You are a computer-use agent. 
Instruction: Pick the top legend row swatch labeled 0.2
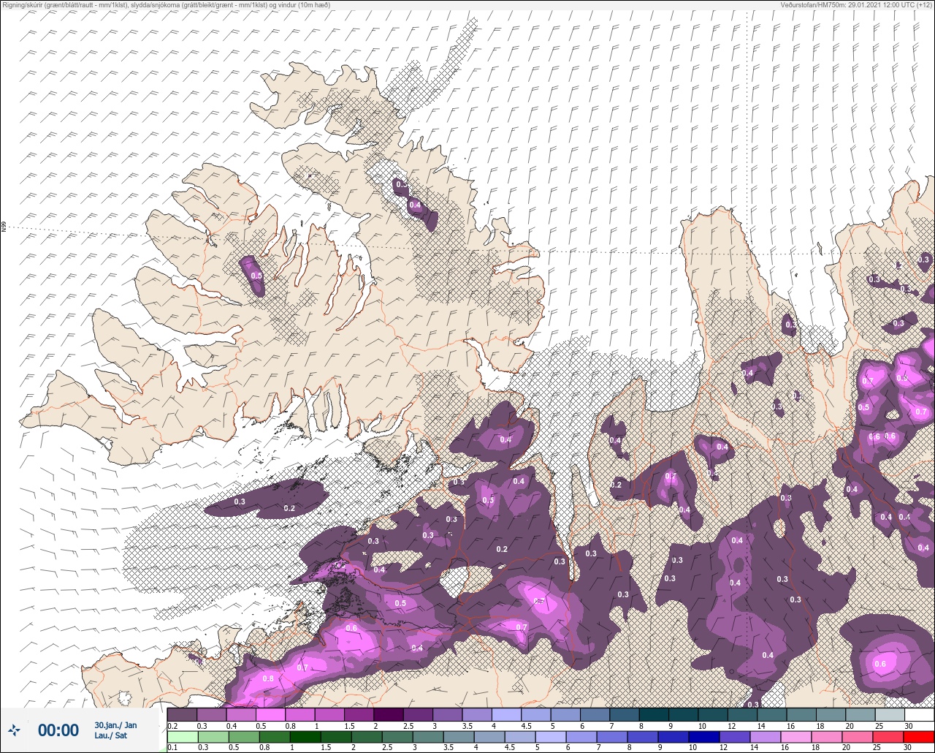click(x=182, y=714)
